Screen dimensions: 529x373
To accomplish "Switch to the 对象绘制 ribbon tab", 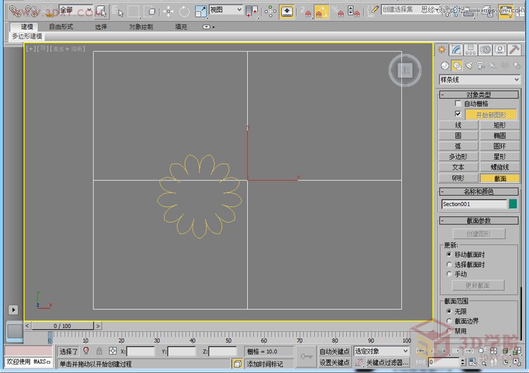I will coord(141,27).
